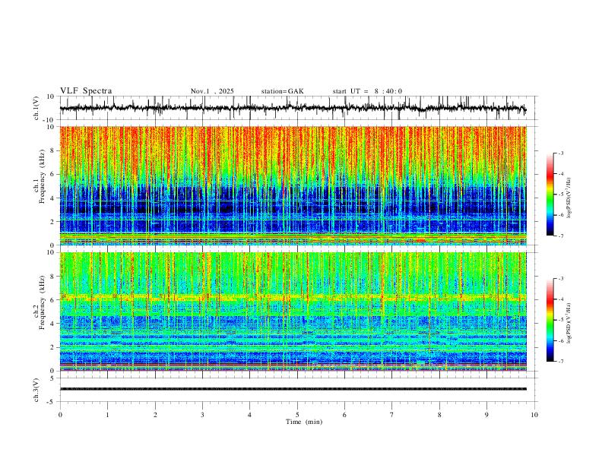This screenshot has width=602, height=465.
Task: Click time axis tick label '10'
Action: [x=534, y=415]
